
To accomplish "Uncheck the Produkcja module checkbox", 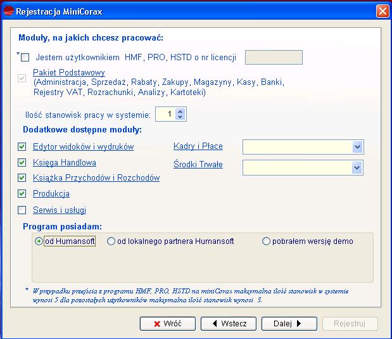I will [x=22, y=194].
